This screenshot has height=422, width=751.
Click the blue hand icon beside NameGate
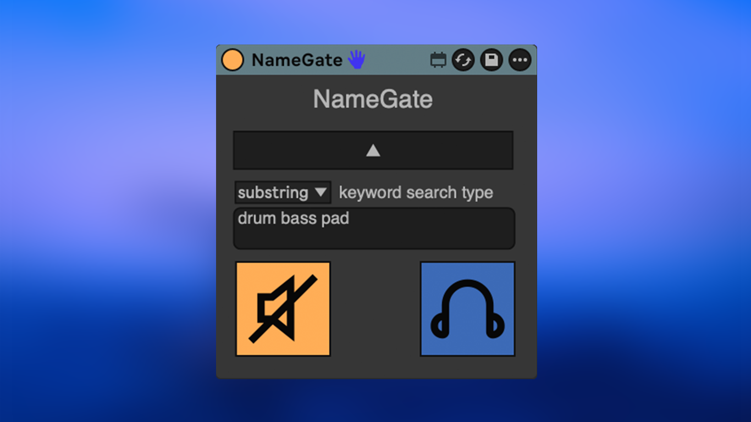pos(356,59)
